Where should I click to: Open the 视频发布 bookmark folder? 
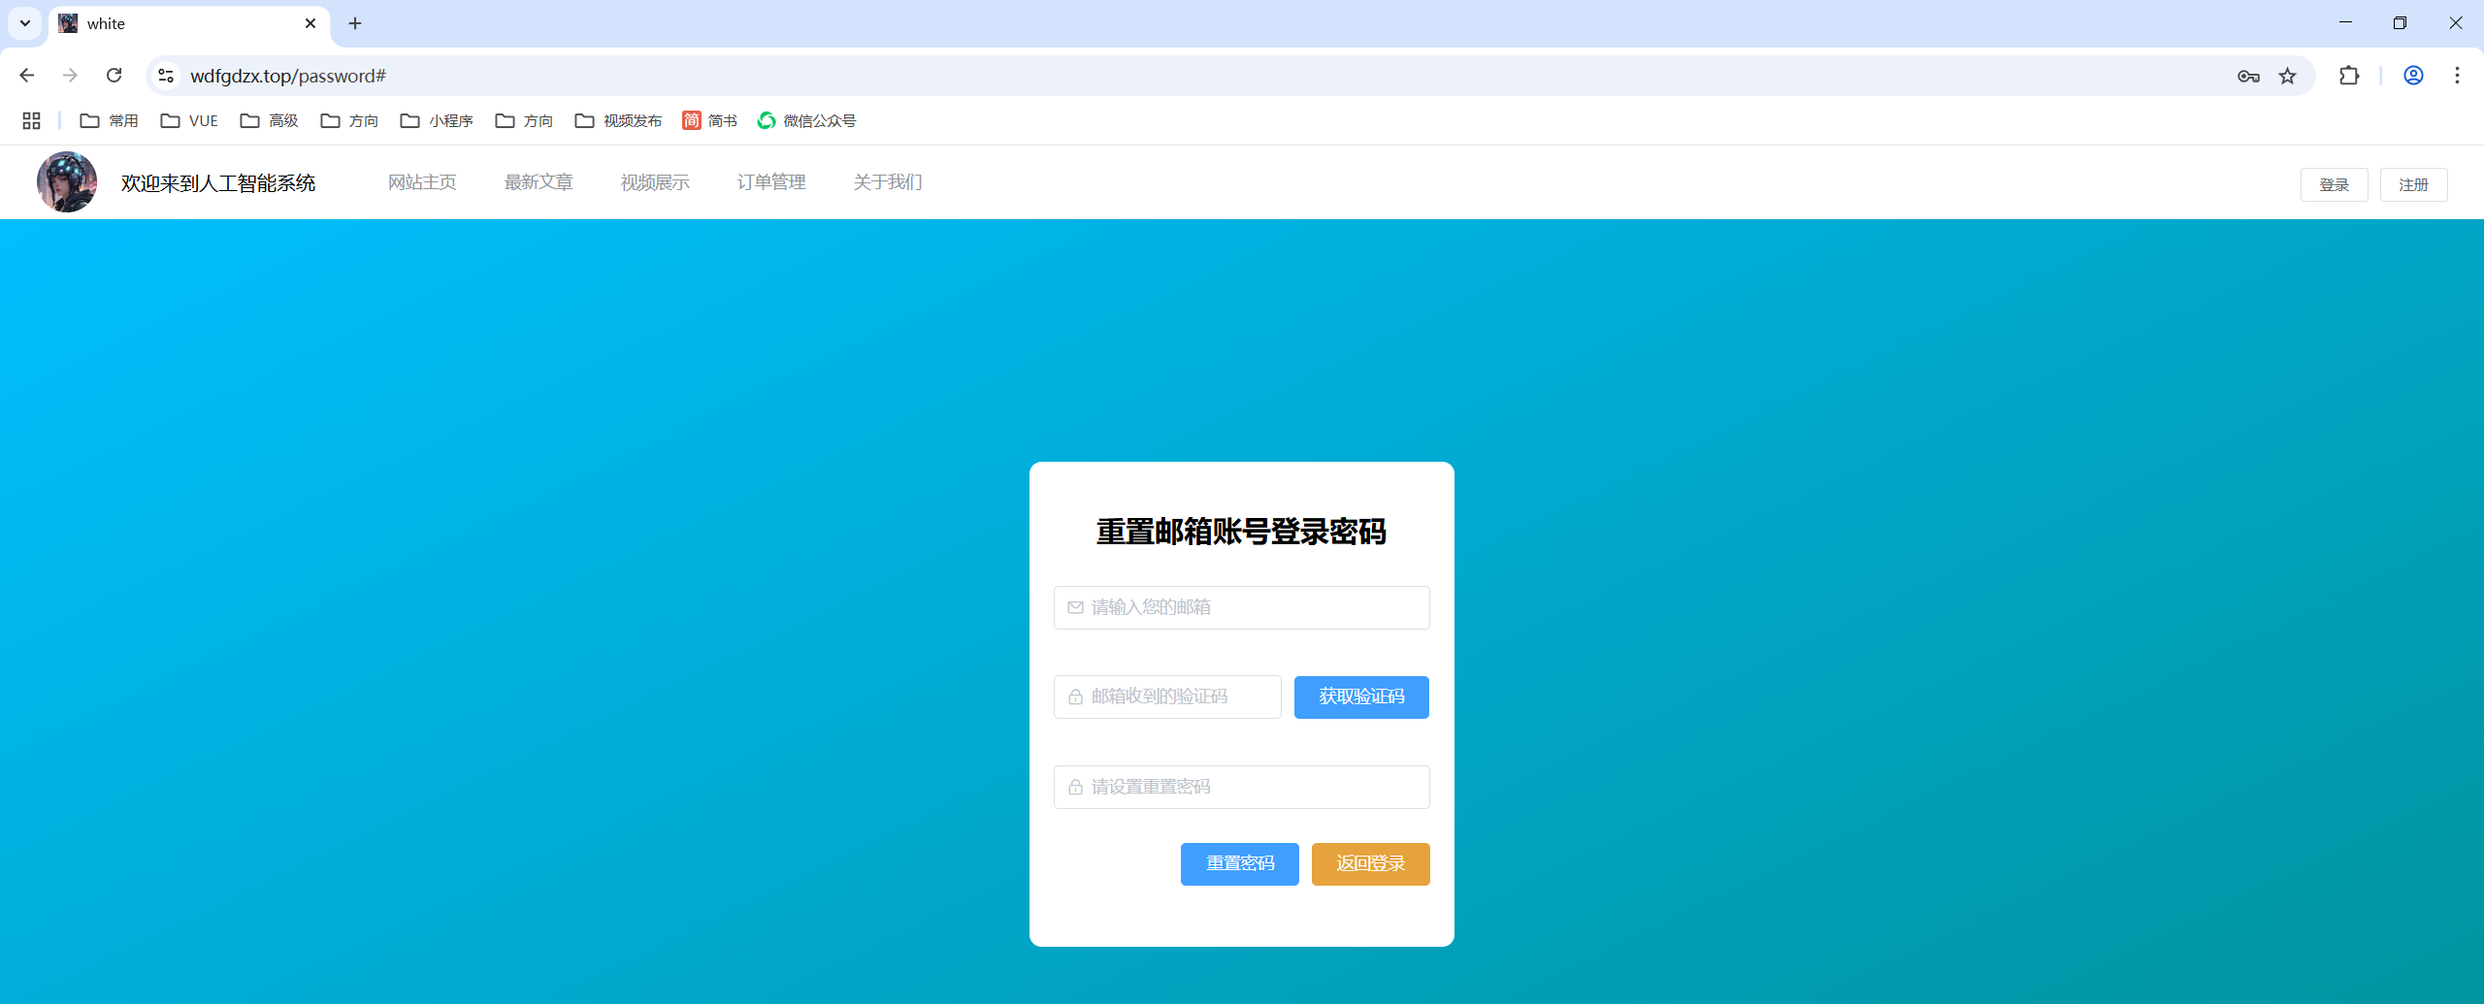618,120
